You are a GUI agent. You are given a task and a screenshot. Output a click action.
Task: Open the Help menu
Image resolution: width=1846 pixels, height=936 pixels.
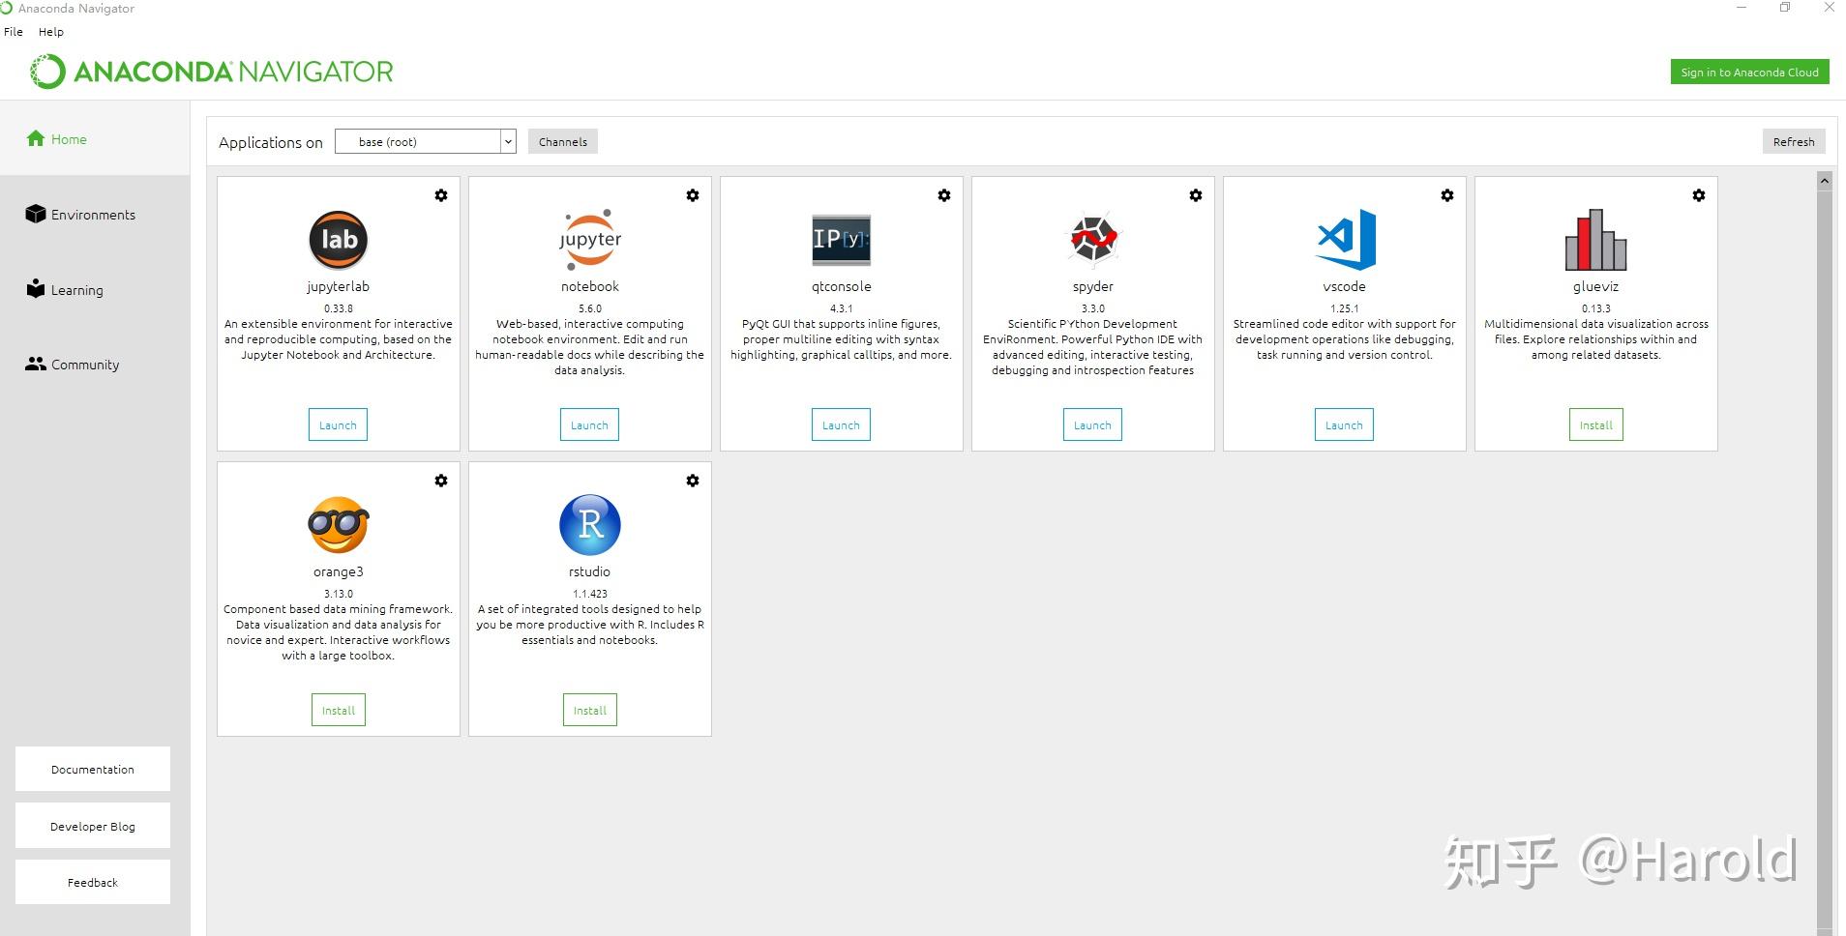coord(51,32)
